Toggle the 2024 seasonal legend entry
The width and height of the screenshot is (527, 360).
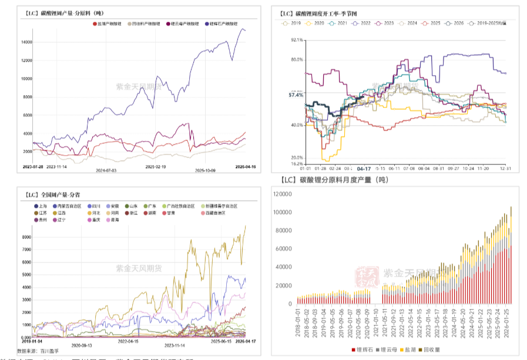(x=402, y=23)
